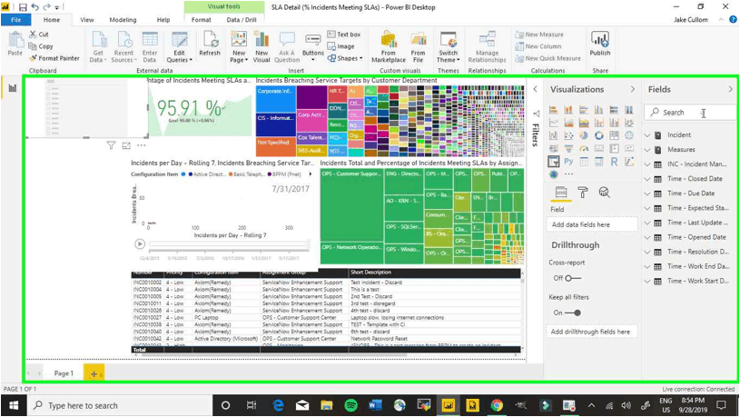Viewport: 740px width, 417px height.
Task: Undo the last action
Action: 35,7
